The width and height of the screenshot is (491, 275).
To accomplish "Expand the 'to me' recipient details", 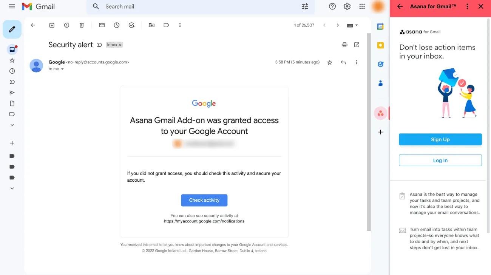I will pos(63,69).
